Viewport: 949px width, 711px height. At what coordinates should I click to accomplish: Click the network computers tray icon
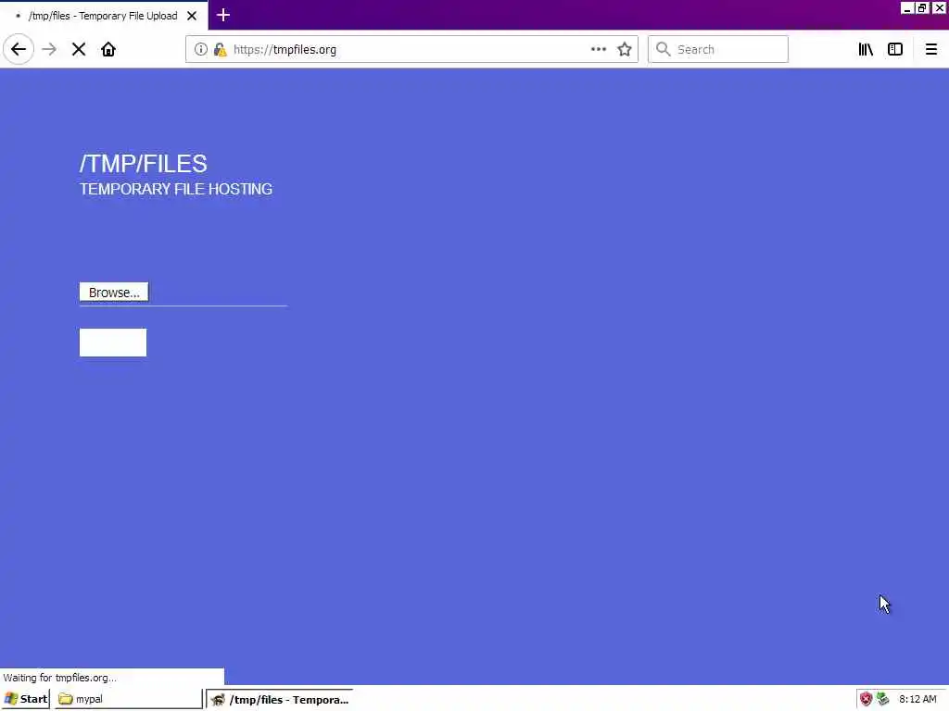883,699
